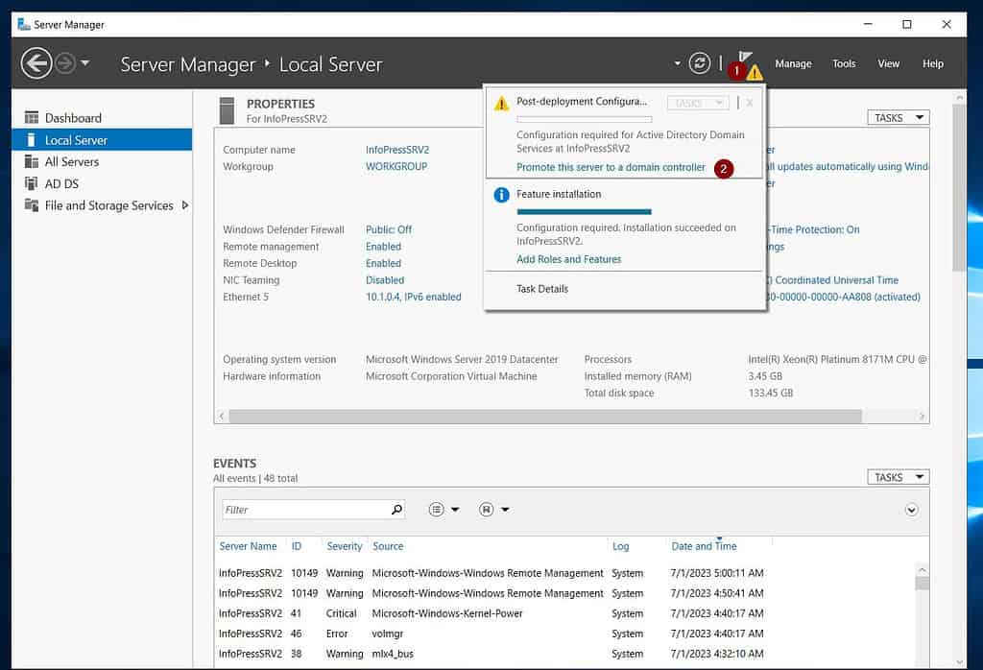Click the Feature installation info icon

click(501, 195)
